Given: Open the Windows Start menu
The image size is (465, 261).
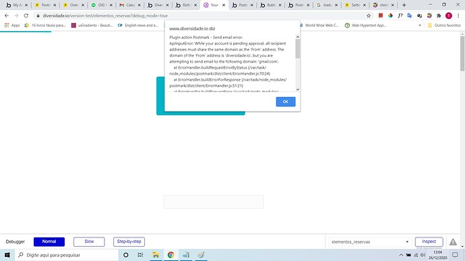Looking at the screenshot, I should click(7, 255).
